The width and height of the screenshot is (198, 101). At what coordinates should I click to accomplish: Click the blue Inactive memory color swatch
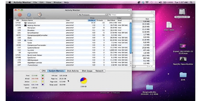(43, 85)
